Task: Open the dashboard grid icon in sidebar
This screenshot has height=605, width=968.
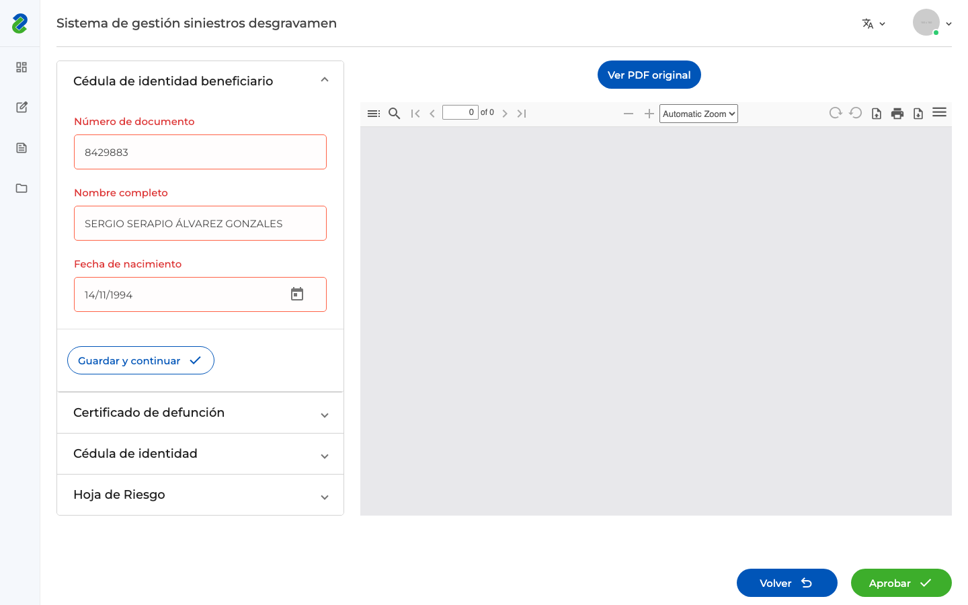Action: [x=22, y=67]
